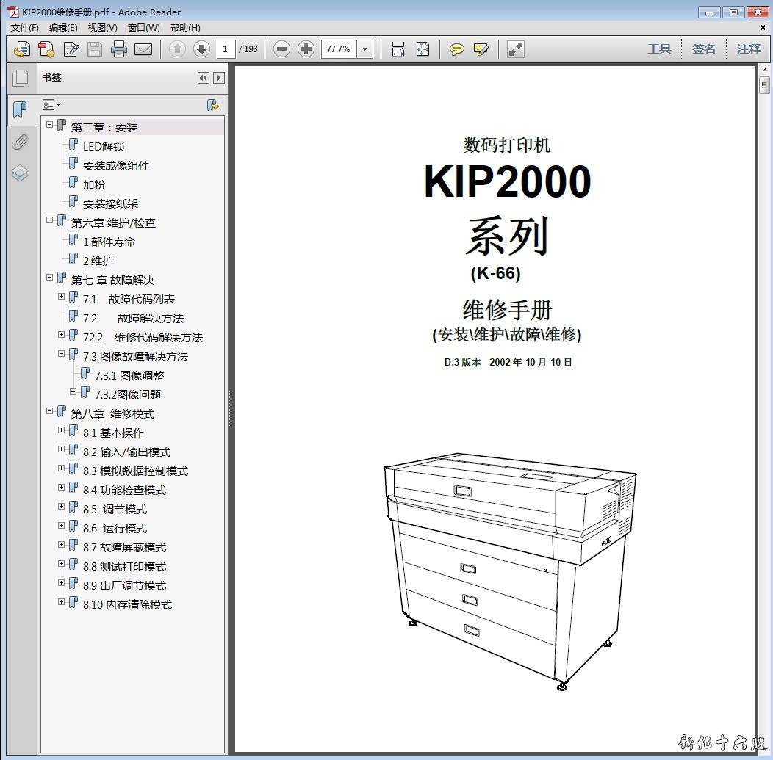This screenshot has width=773, height=760.
Task: Select the 8.7 故障屏蔽模式 bookmark
Action: [x=124, y=548]
